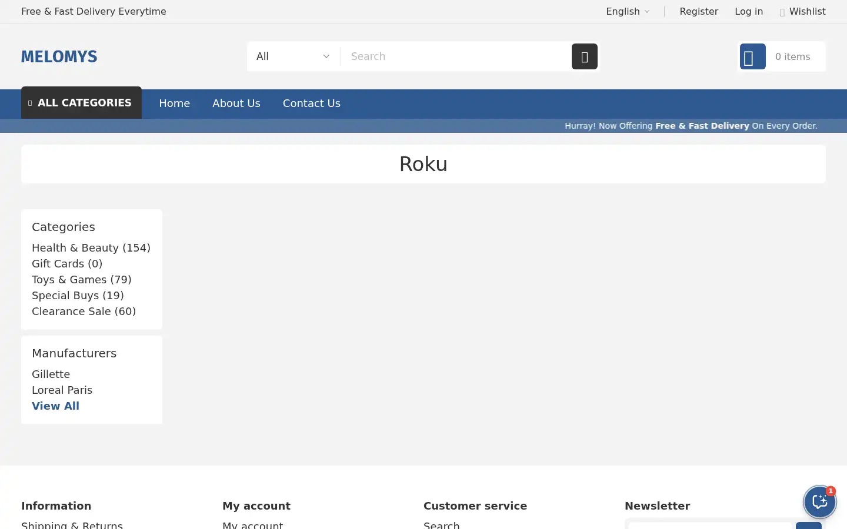The height and width of the screenshot is (529, 847).
Task: Open About Us page
Action: click(236, 103)
